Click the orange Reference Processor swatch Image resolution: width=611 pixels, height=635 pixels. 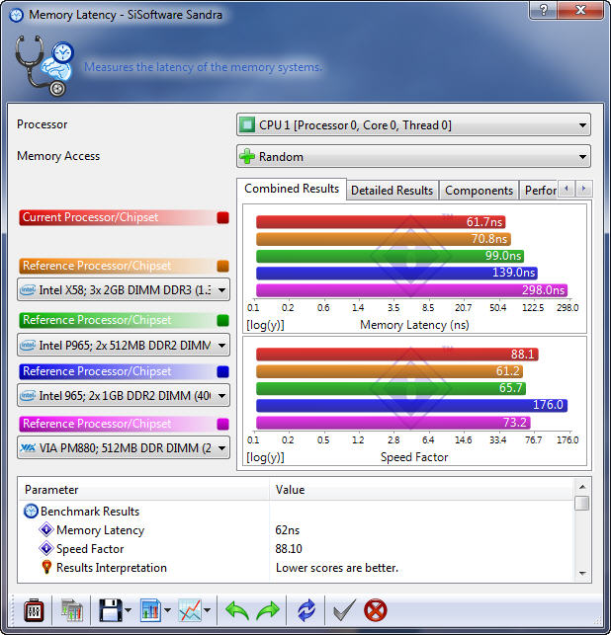point(223,266)
